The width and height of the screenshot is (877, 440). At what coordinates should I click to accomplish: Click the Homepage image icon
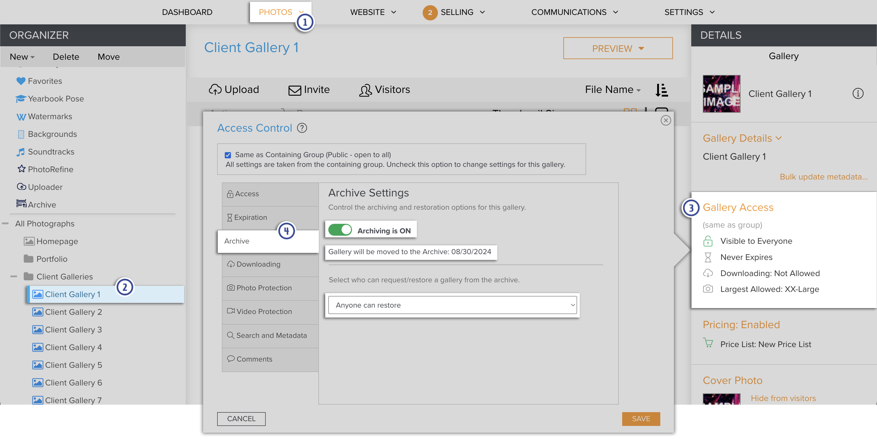tap(29, 241)
